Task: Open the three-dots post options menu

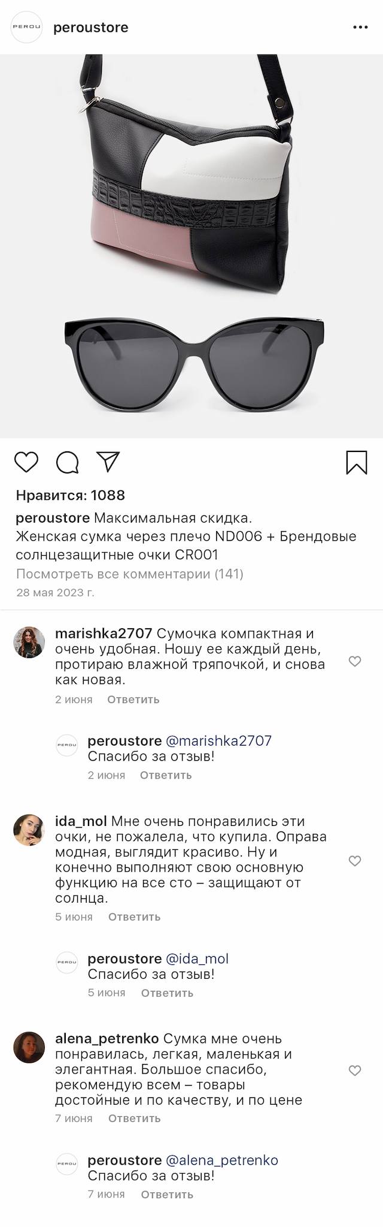Action: [360, 28]
